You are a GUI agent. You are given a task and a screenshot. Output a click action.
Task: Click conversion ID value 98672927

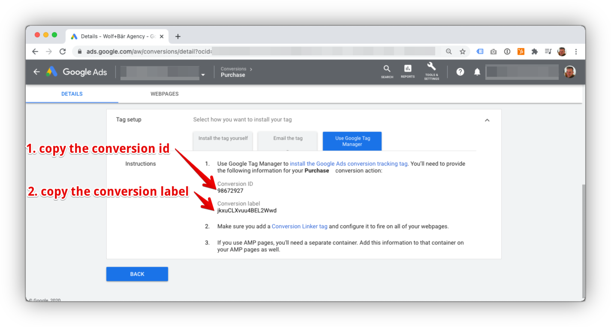click(230, 191)
